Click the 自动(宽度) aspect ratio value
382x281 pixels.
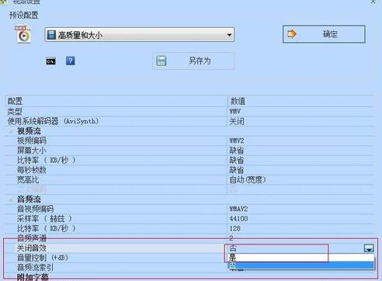coord(248,179)
